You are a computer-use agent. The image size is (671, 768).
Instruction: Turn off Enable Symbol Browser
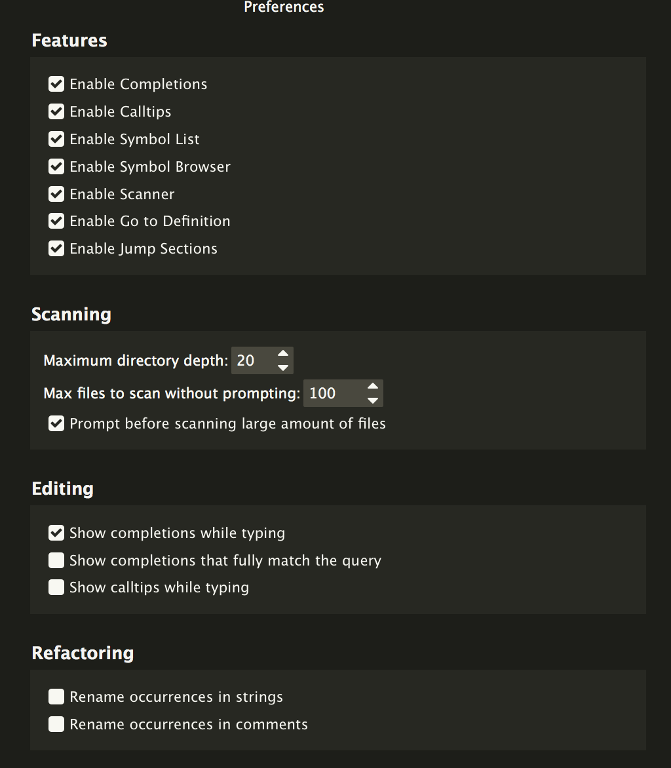pyautogui.click(x=56, y=166)
